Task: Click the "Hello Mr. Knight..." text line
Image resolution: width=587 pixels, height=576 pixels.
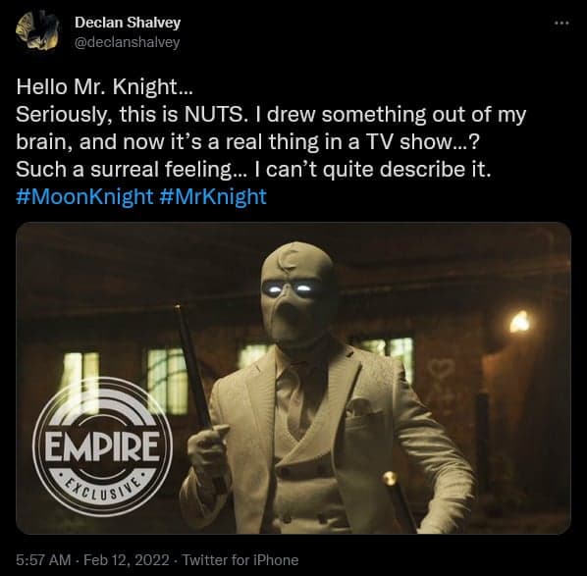Action: (x=104, y=86)
